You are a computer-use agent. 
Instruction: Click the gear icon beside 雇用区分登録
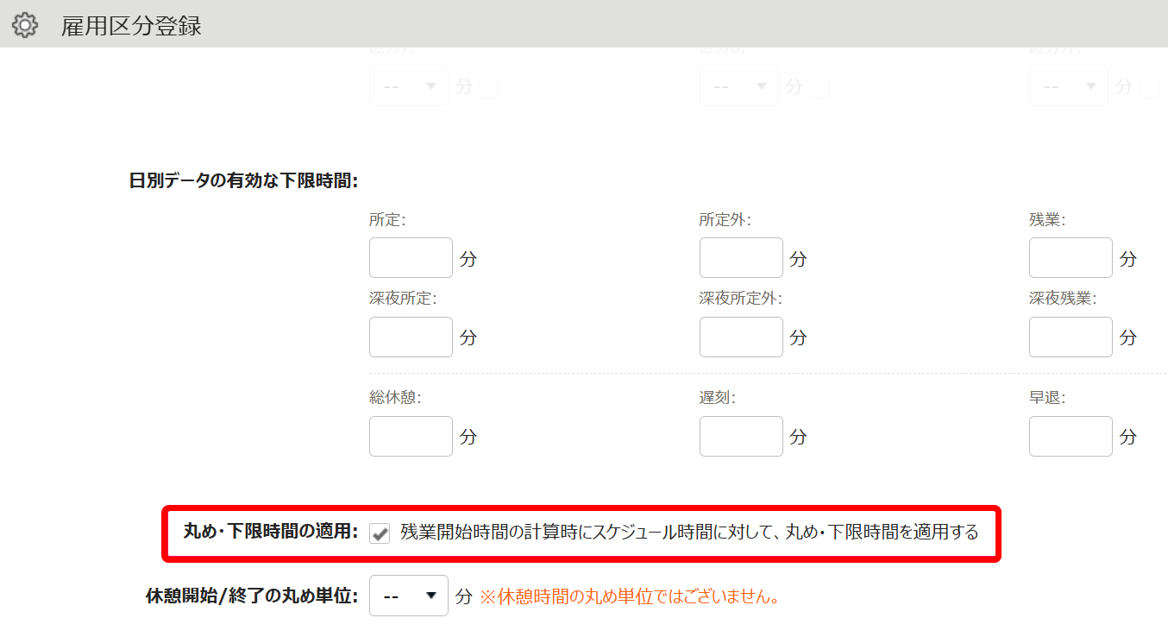click(x=26, y=26)
